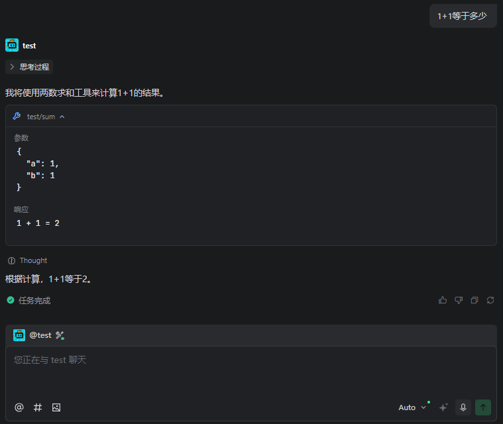Click the thumbs up feedback icon

pos(443,300)
